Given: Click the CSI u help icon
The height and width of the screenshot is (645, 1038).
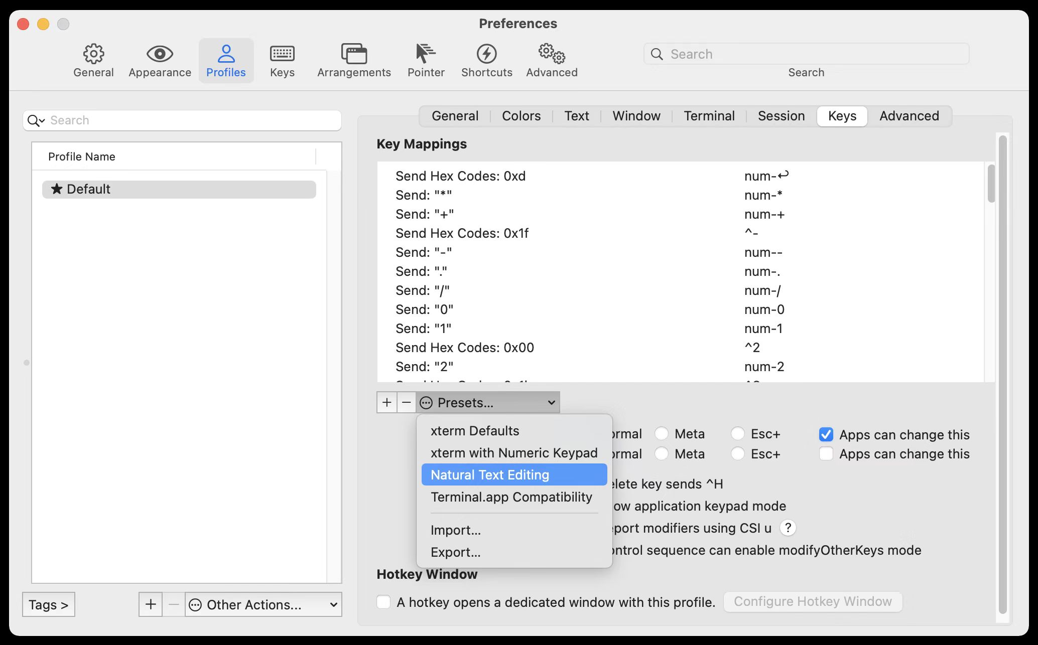Looking at the screenshot, I should tap(788, 528).
